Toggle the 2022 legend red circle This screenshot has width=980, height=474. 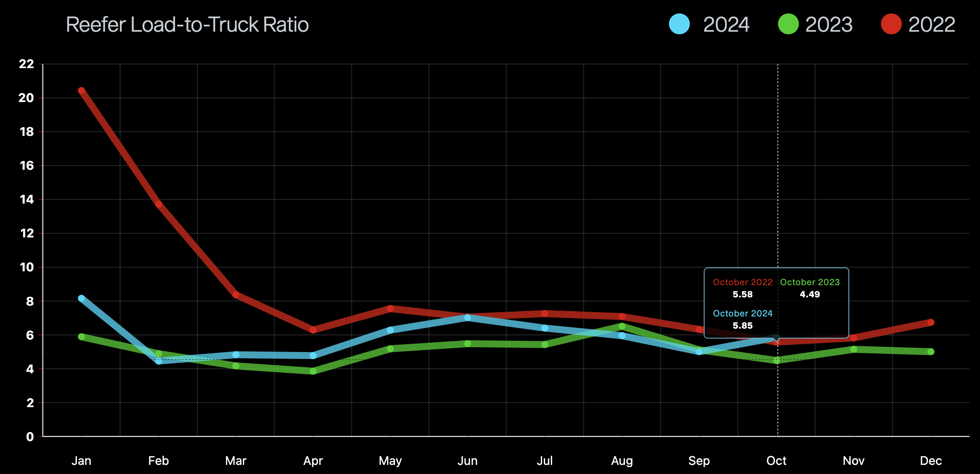point(891,24)
